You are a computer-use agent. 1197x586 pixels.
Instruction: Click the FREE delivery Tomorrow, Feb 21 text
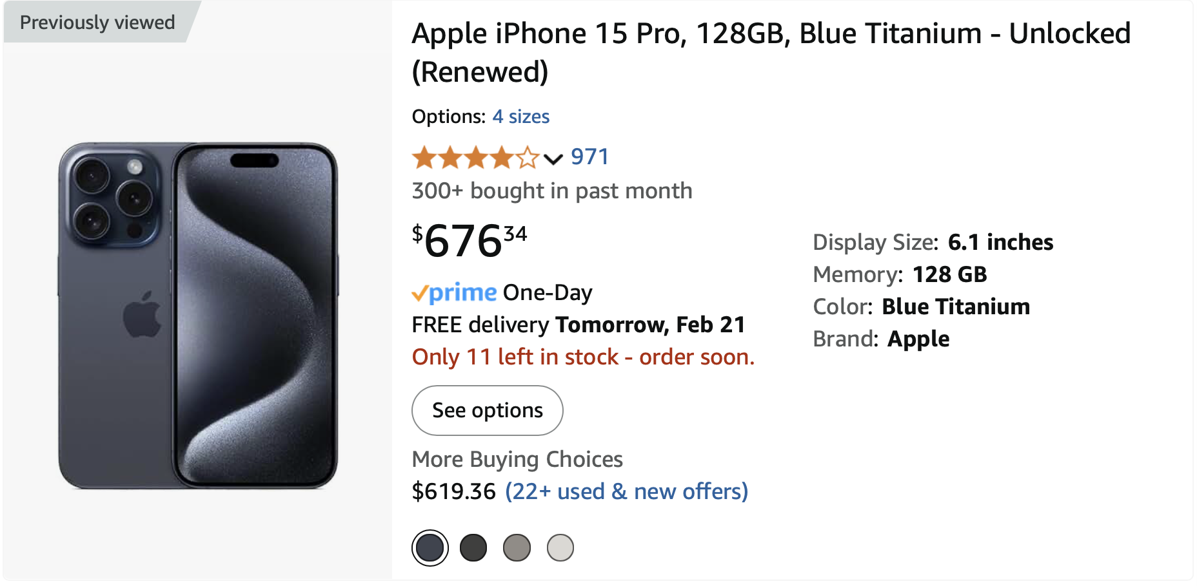[x=578, y=325]
